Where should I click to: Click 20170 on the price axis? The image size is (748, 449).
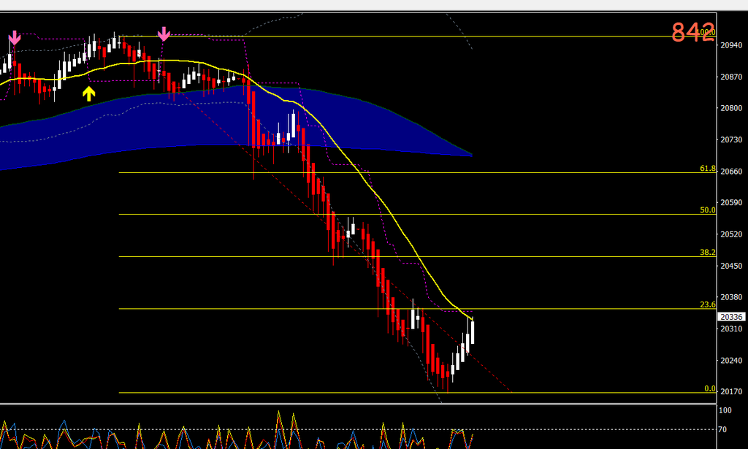731,392
